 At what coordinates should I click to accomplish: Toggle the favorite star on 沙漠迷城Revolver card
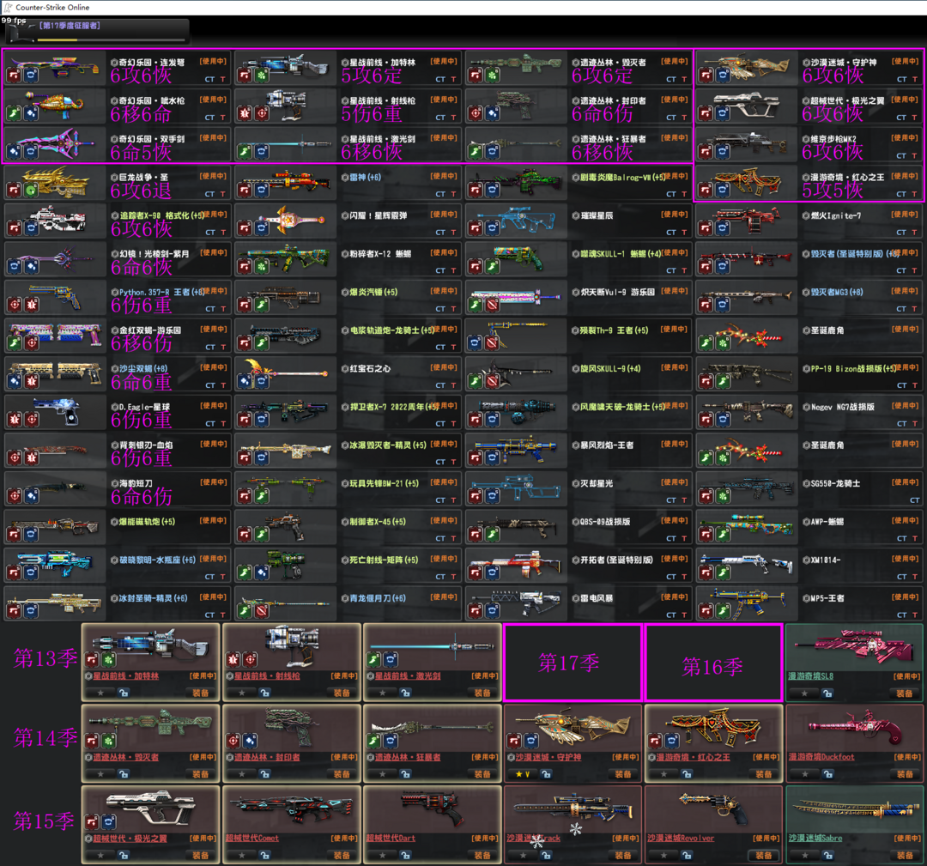663,855
